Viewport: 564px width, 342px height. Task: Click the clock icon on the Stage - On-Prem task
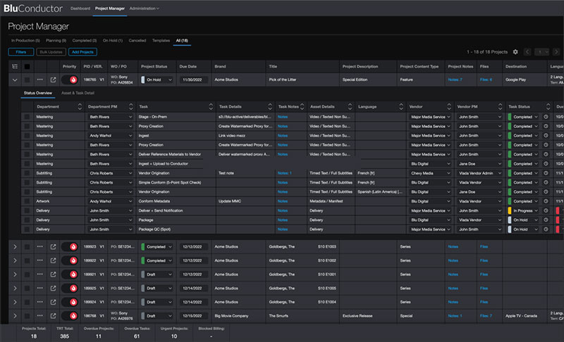tap(546, 116)
